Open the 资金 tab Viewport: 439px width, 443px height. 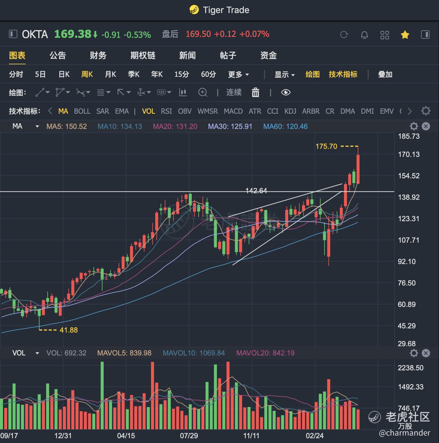(x=269, y=55)
